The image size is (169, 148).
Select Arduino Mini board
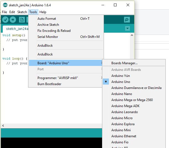134,130
